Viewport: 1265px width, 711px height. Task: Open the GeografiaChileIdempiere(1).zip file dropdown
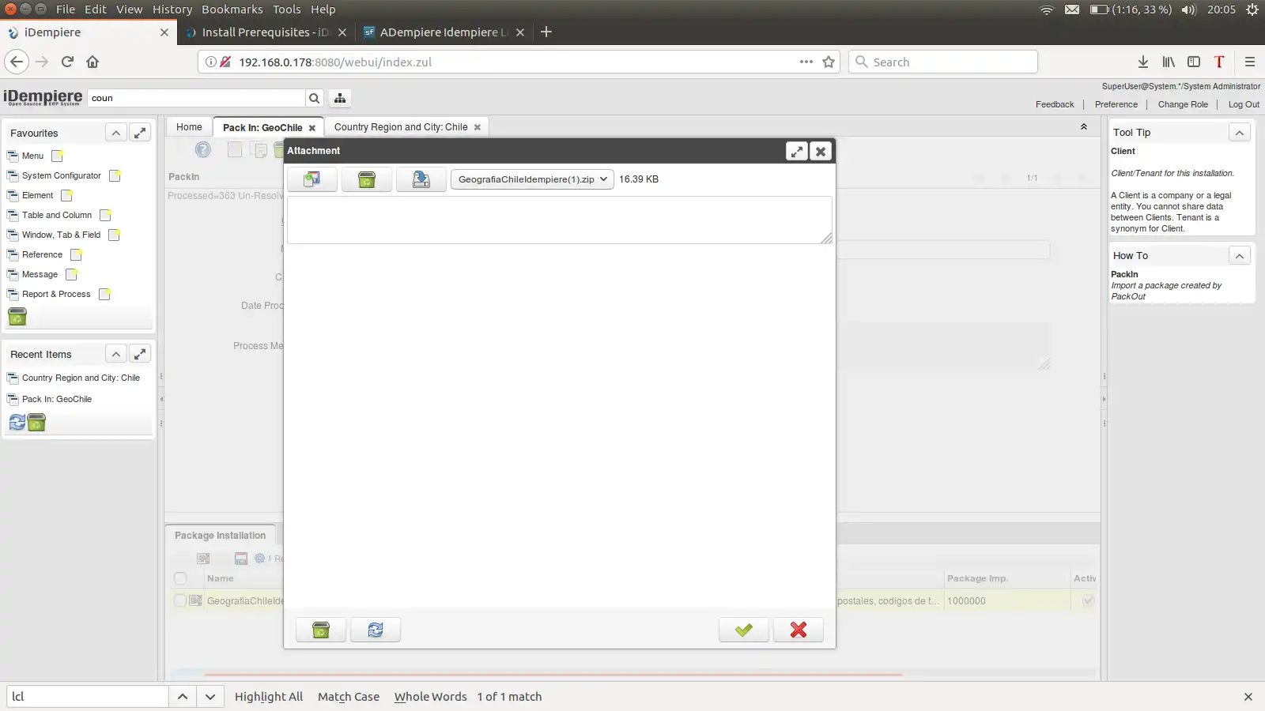point(532,179)
